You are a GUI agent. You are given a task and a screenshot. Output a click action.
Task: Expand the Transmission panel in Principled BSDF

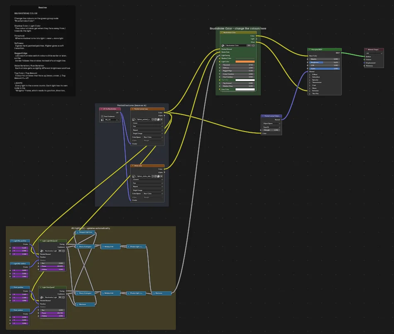[309, 83]
